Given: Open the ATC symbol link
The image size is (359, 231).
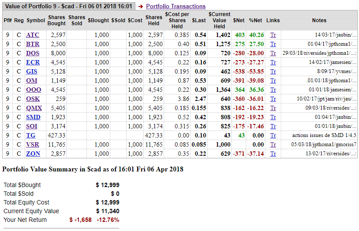Looking at the screenshot, I should coord(33,35).
